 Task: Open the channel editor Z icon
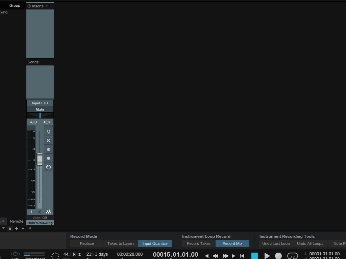(40, 212)
